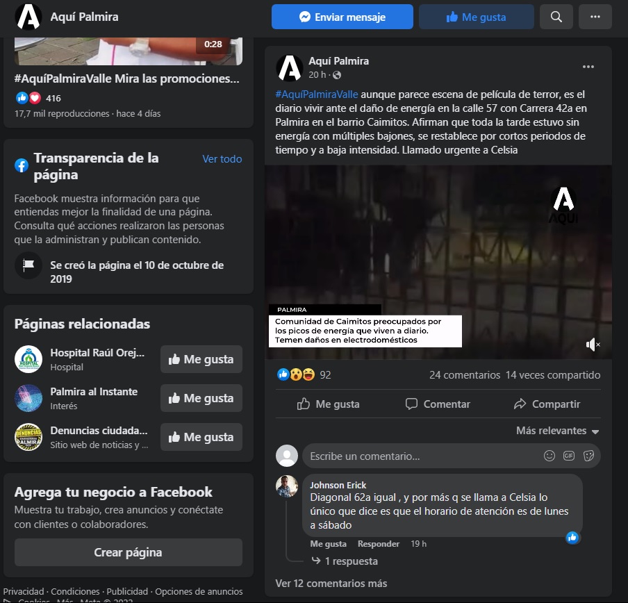Like the Palmira al Instante page

click(x=201, y=398)
